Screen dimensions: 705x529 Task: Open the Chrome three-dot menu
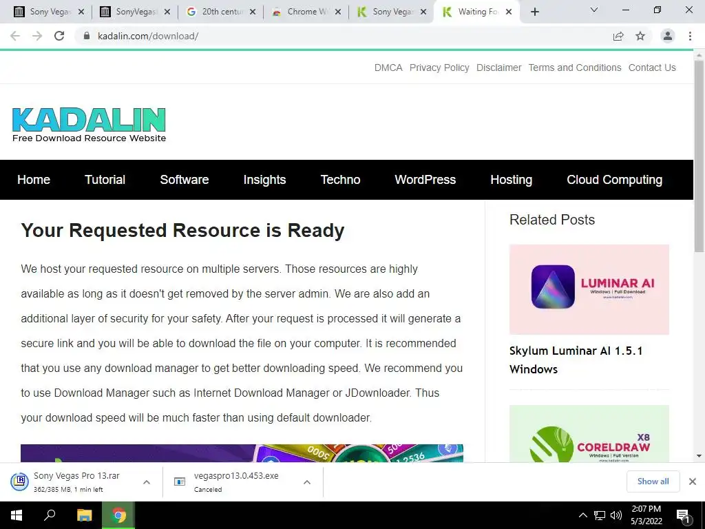pos(690,36)
